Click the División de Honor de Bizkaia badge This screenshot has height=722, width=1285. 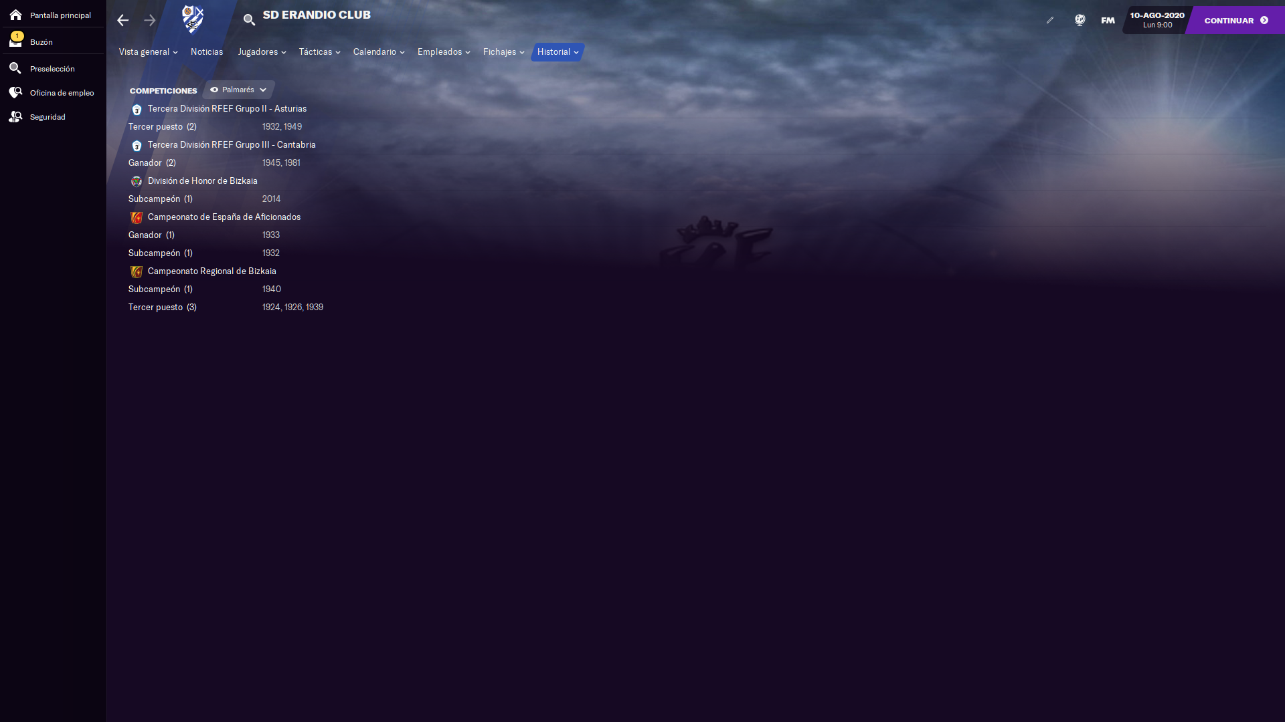[137, 181]
